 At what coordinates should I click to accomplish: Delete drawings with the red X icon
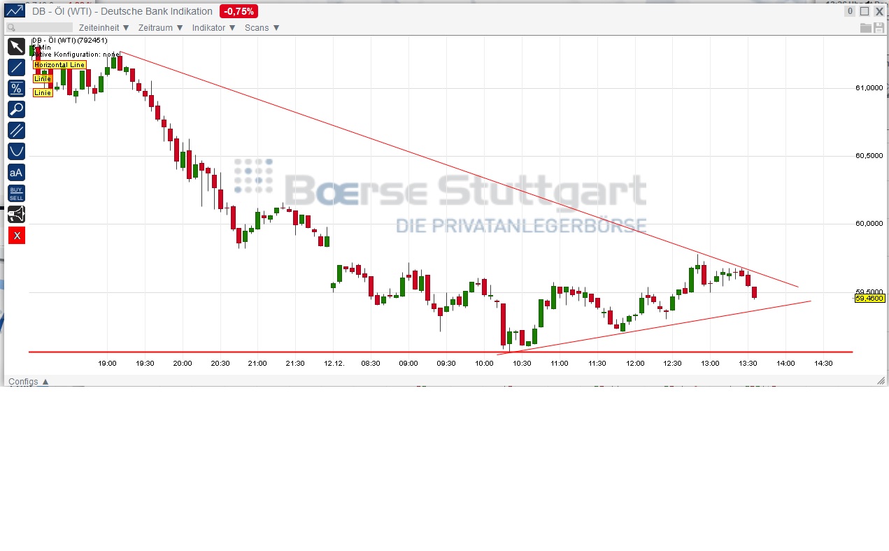coord(15,235)
